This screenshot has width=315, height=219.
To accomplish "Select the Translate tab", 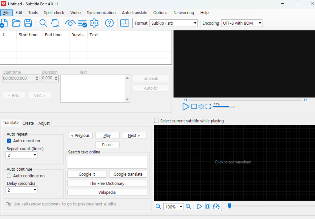I will click(x=11, y=123).
